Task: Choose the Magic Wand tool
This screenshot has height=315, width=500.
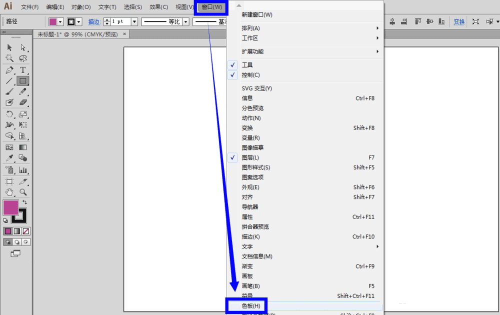Action: pyautogui.click(x=9, y=58)
